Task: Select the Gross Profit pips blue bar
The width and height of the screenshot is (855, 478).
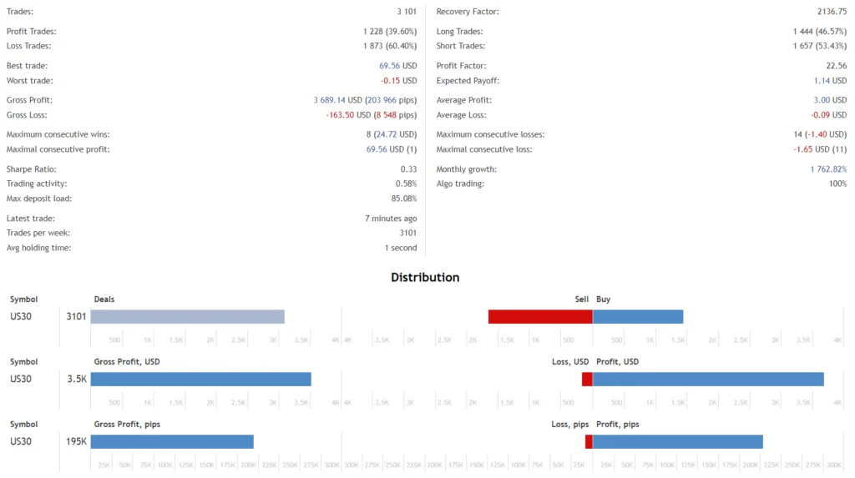Action: (x=172, y=441)
